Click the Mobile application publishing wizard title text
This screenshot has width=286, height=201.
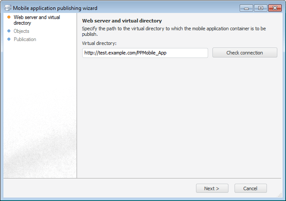[55, 8]
